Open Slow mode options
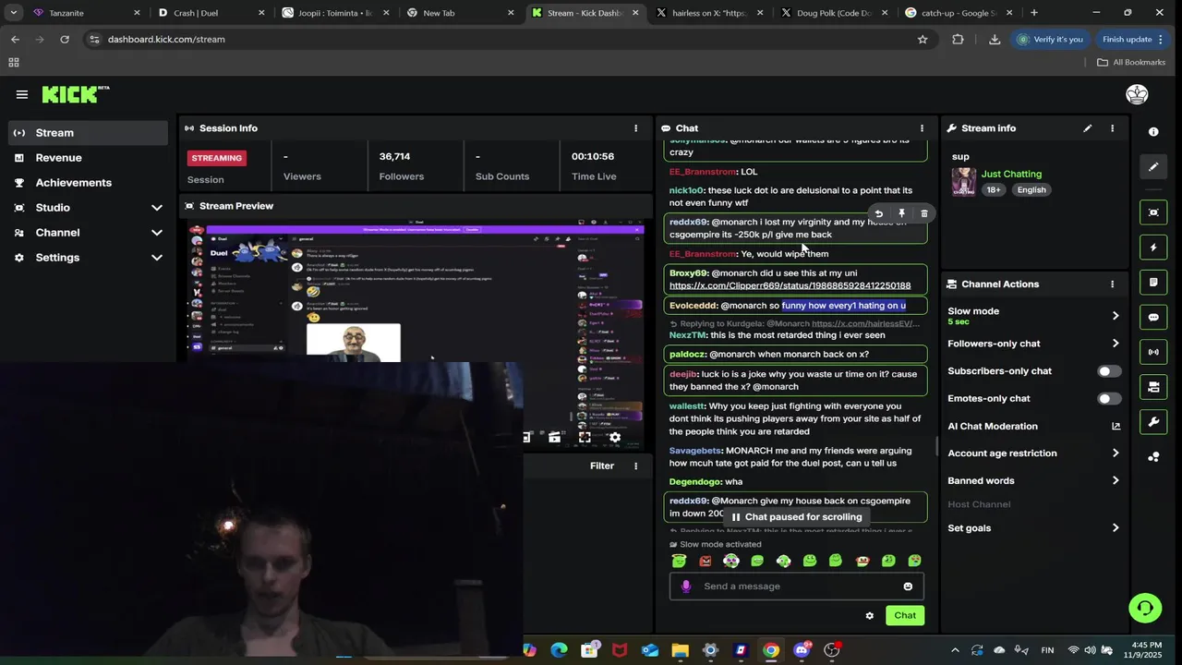 (x=1034, y=316)
